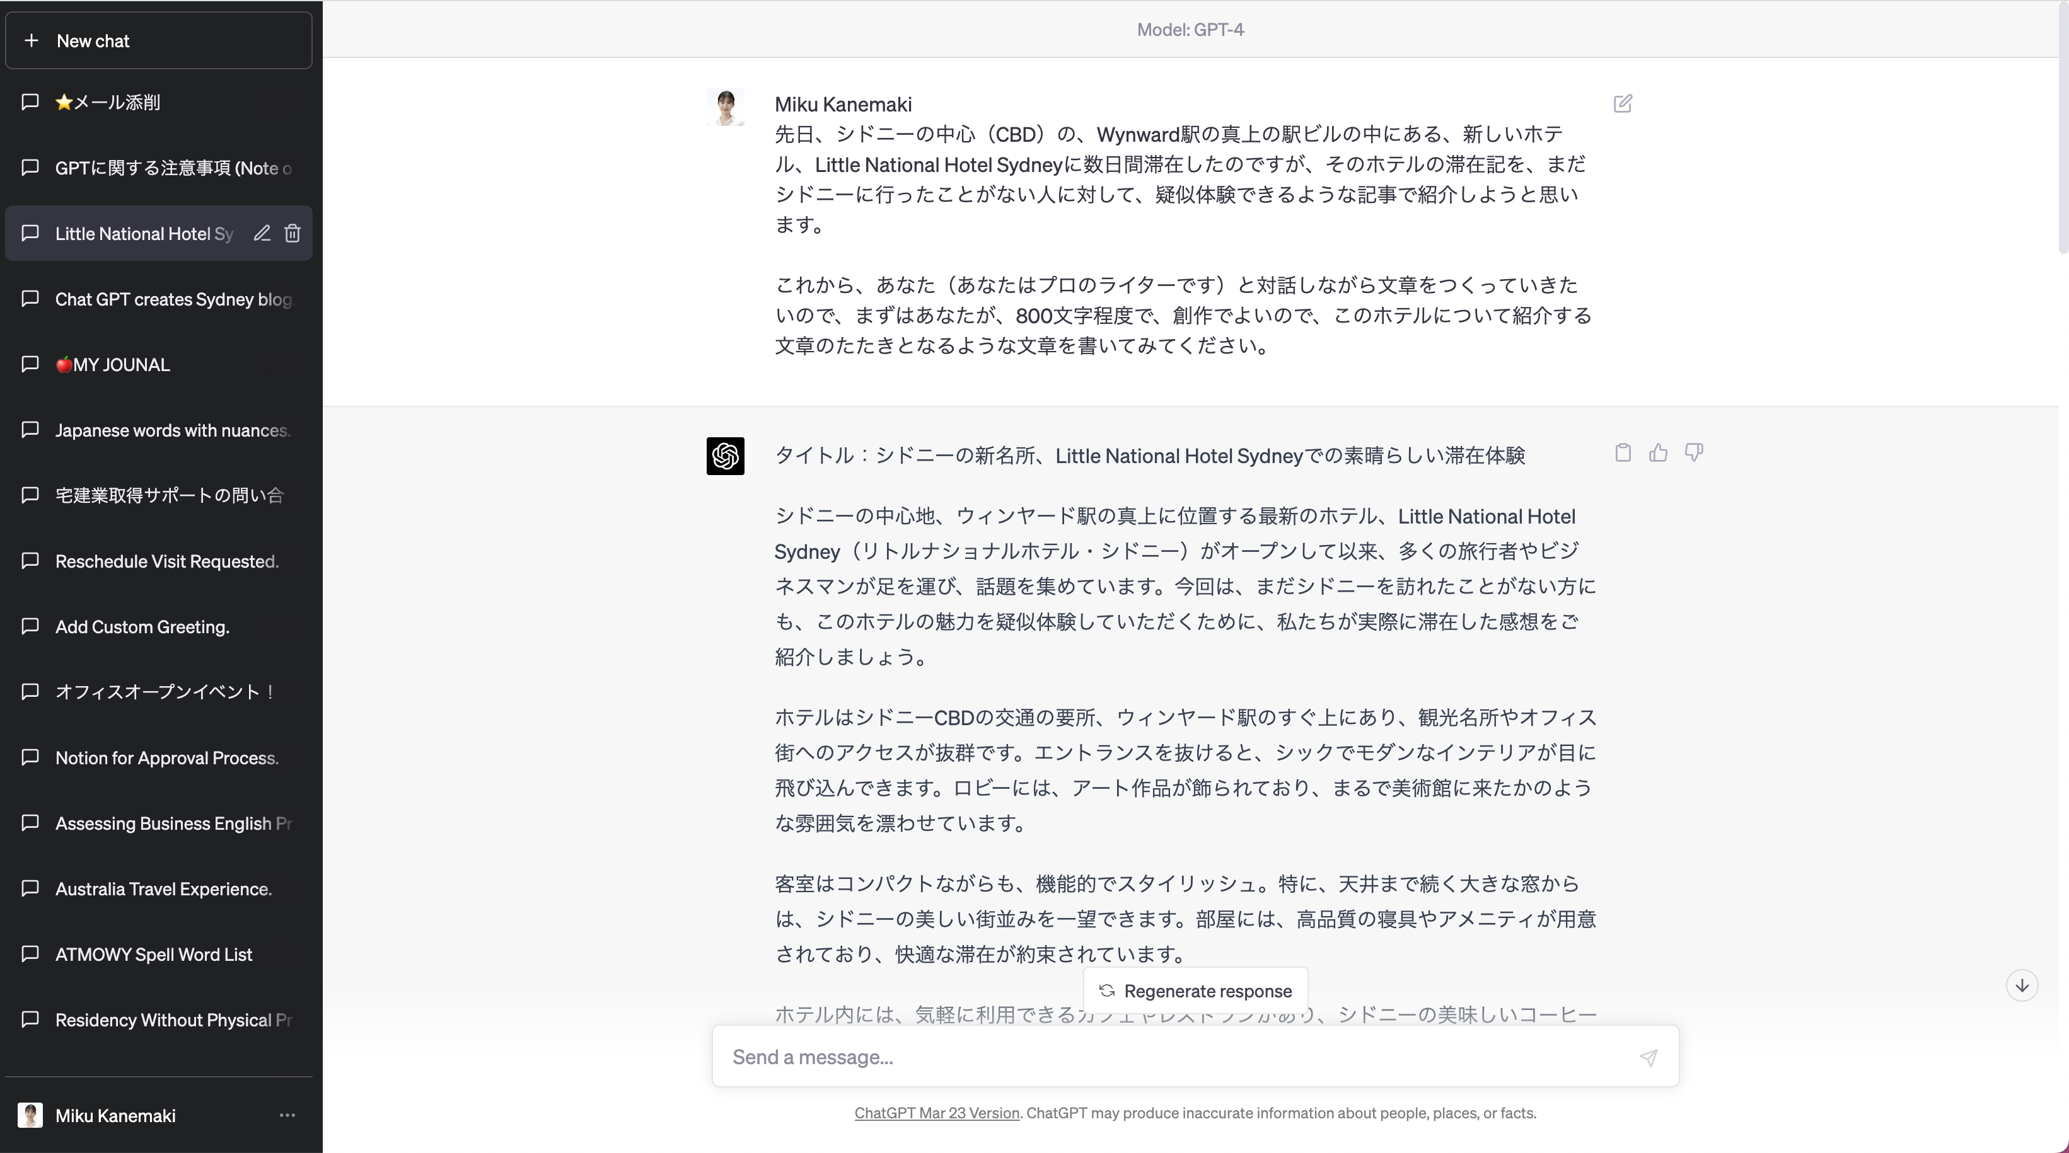Click Miku Kanemaki account in the sidebar

(x=158, y=1115)
